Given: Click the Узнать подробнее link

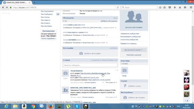Looking at the screenshot, I should point(48,38).
